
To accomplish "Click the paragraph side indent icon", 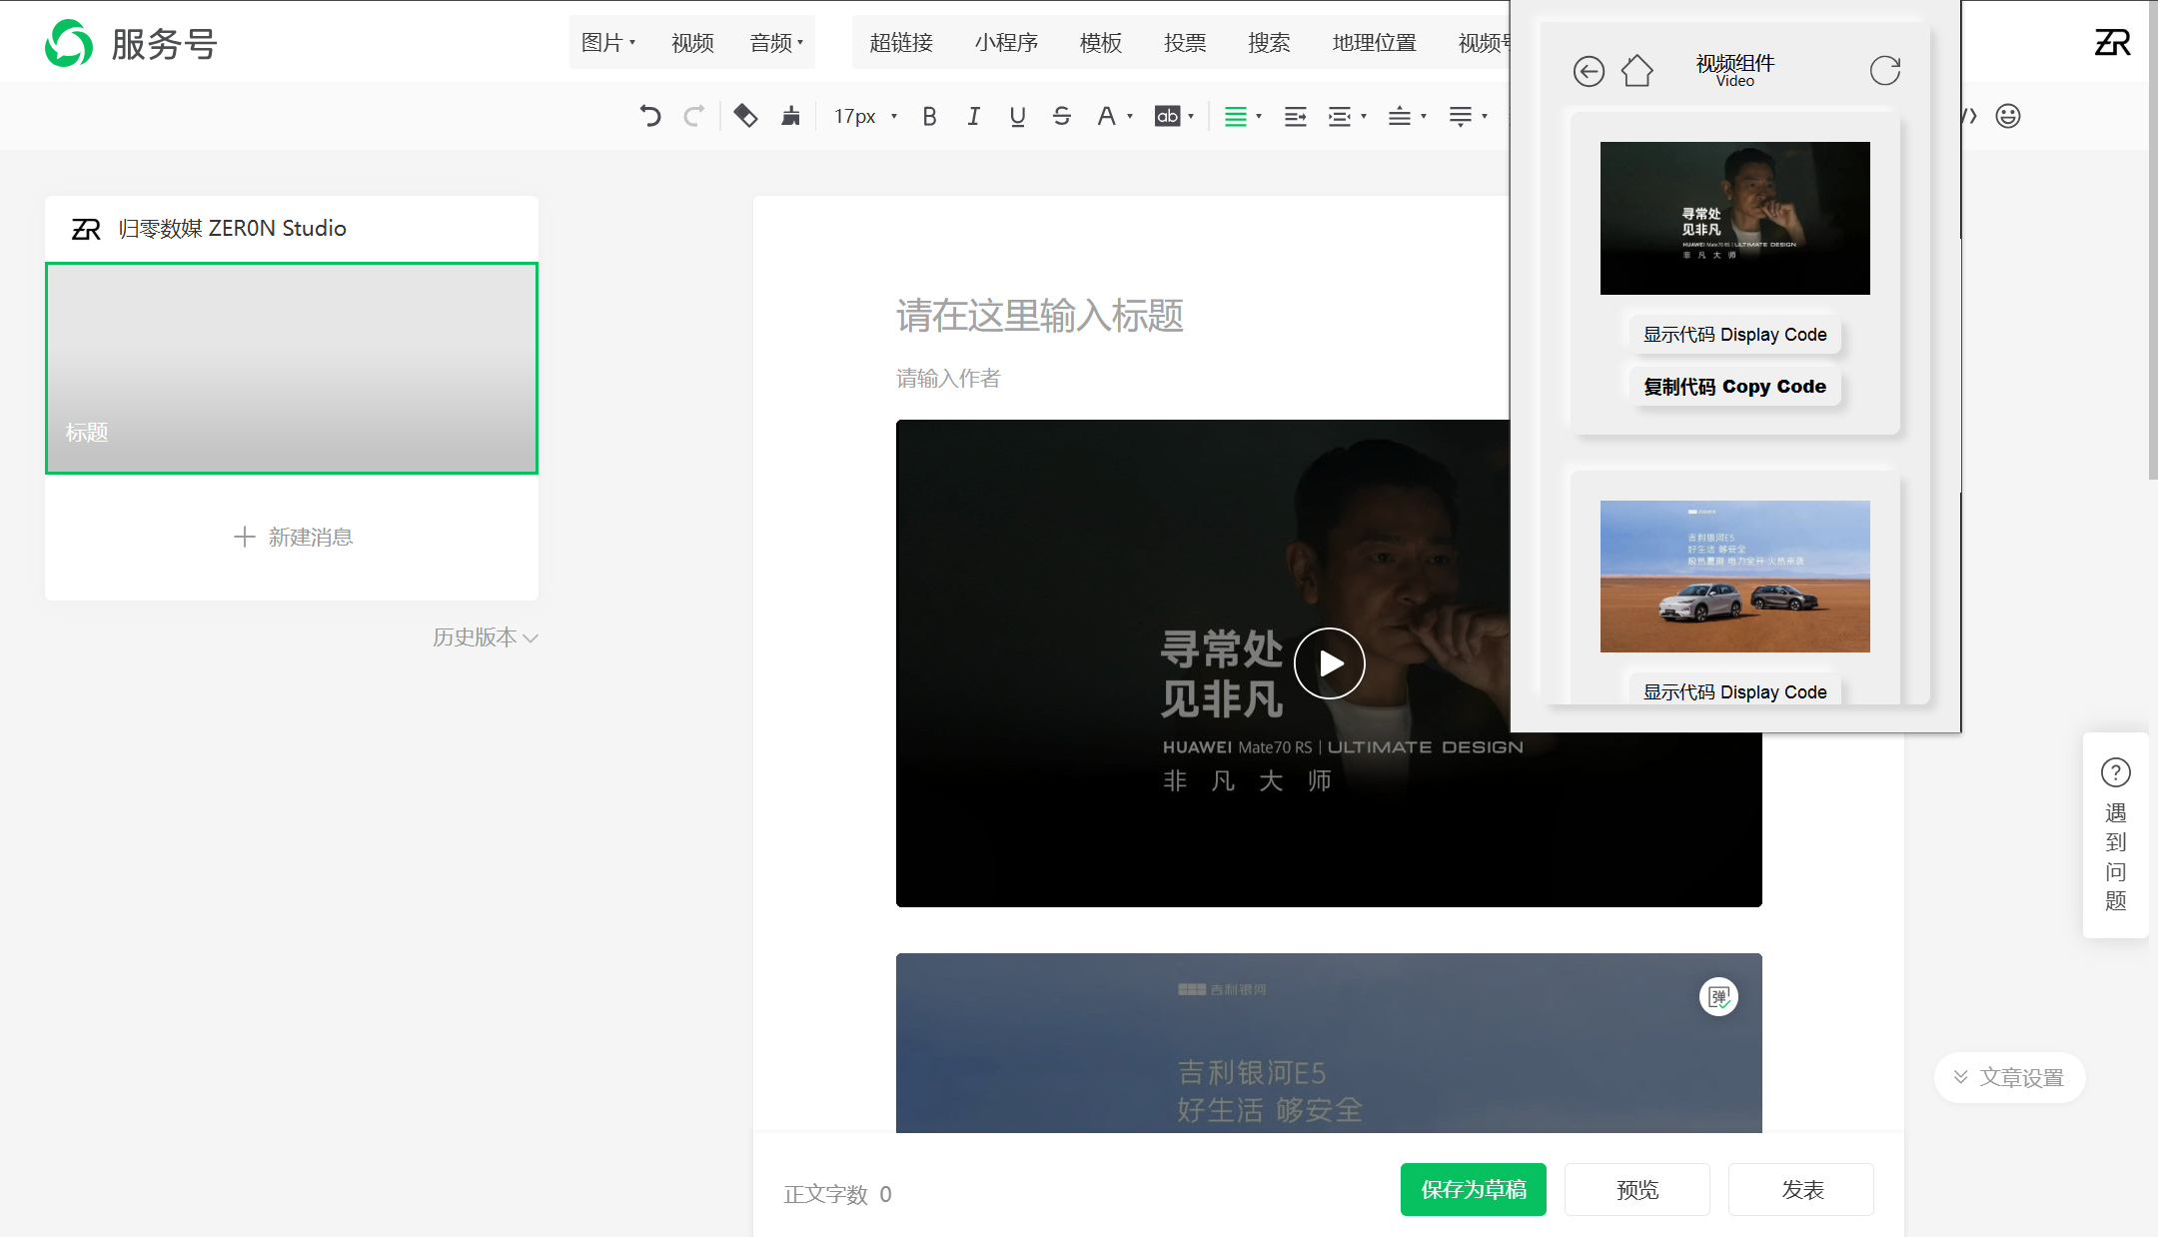I will tap(1340, 117).
